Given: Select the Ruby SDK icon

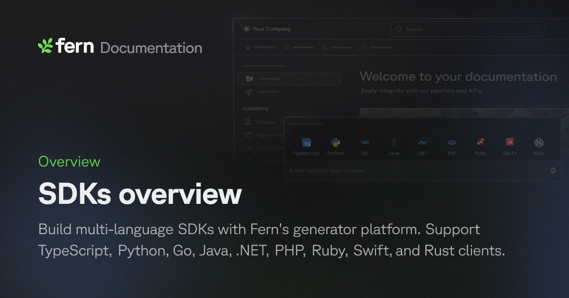Looking at the screenshot, I should pyautogui.click(x=481, y=142).
